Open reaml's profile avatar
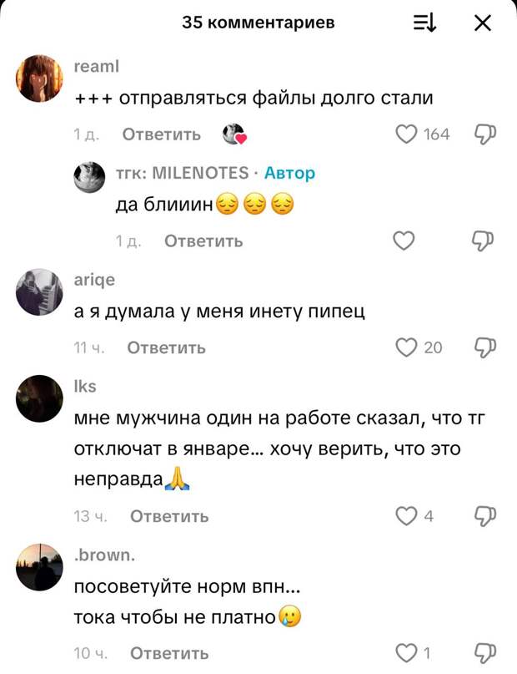The width and height of the screenshot is (517, 674). [x=39, y=79]
